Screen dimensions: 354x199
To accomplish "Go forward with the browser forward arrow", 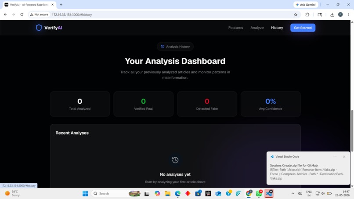I will [x=14, y=14].
